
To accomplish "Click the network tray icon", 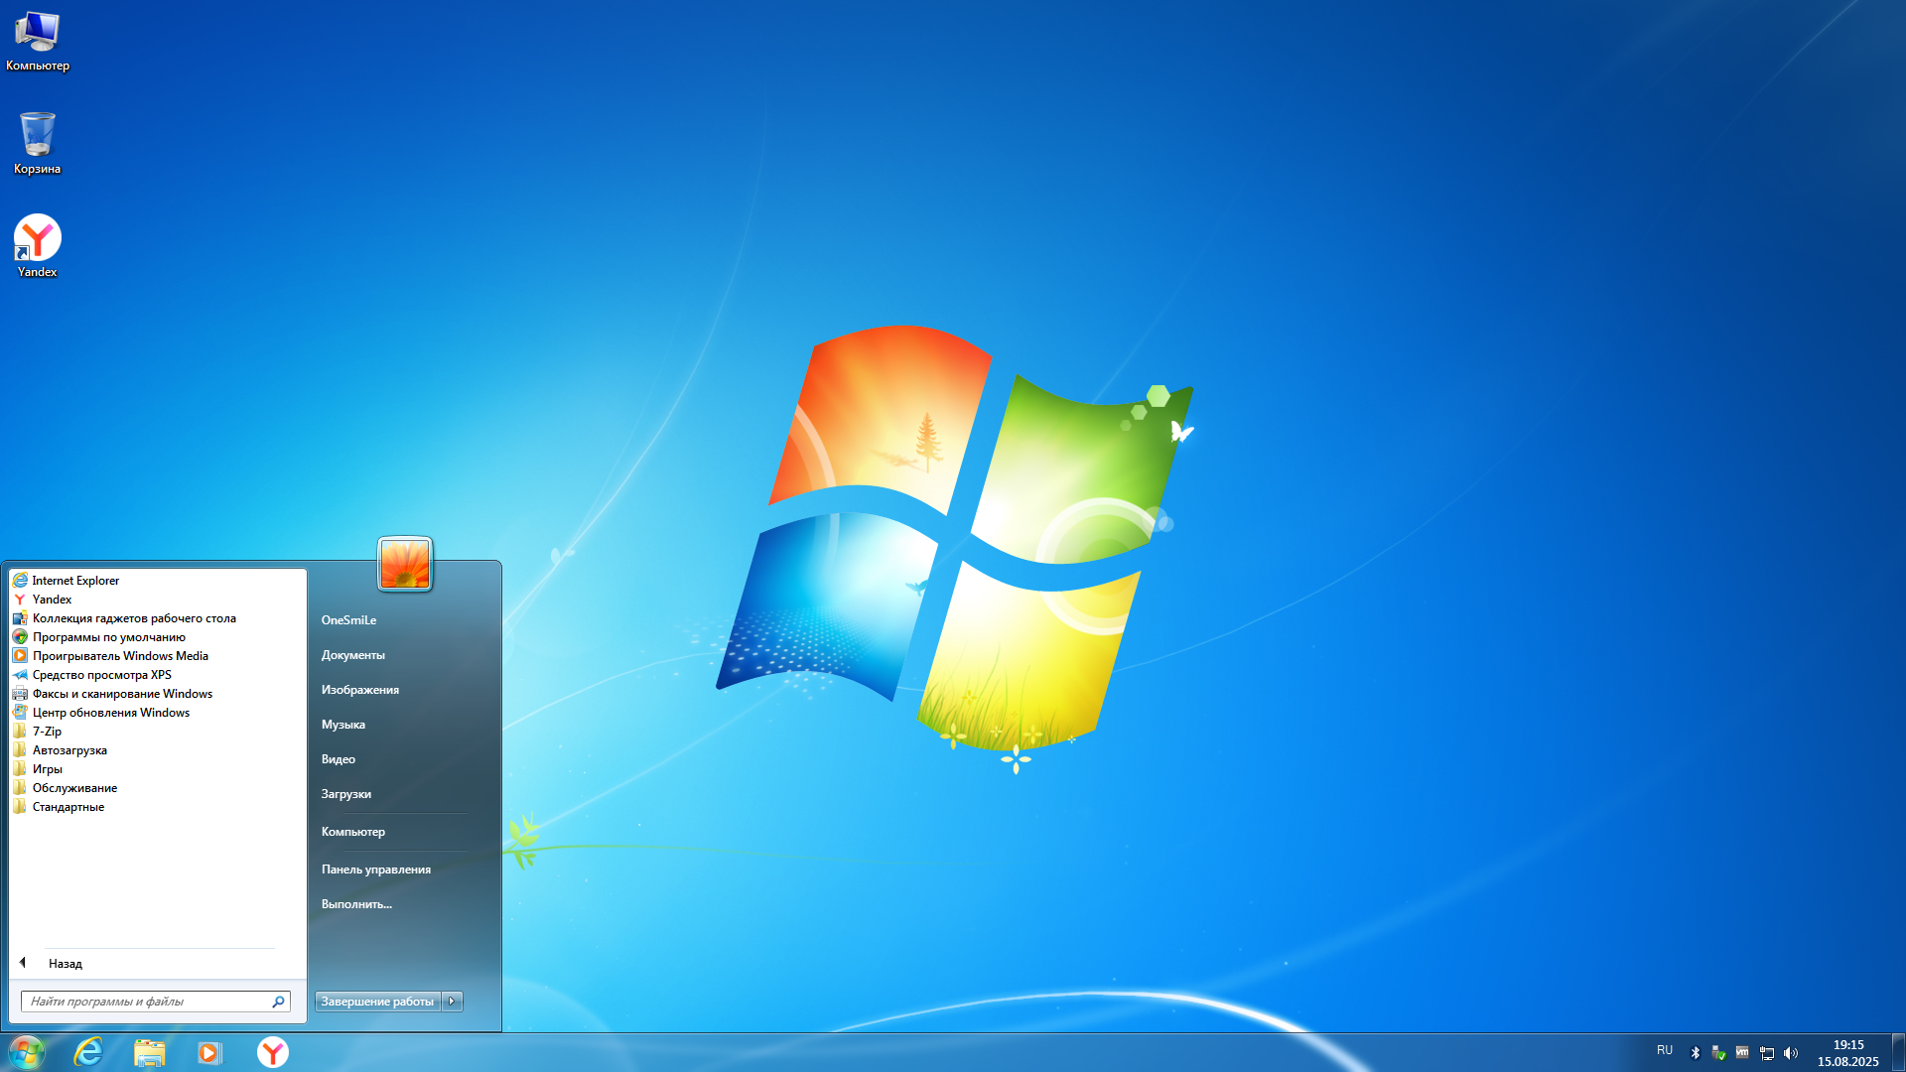I will point(1767,1053).
